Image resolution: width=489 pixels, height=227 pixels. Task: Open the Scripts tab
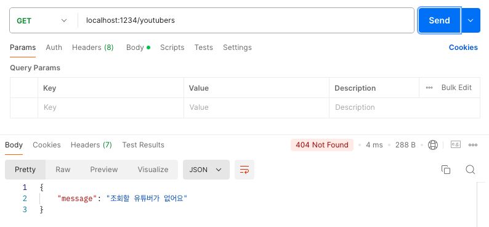(x=172, y=47)
